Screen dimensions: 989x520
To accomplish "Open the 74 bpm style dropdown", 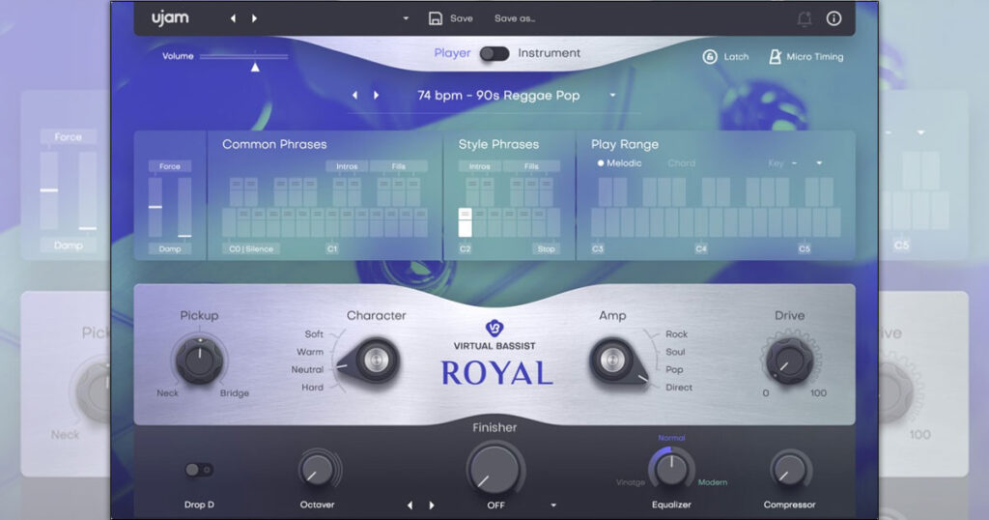I will (x=612, y=96).
